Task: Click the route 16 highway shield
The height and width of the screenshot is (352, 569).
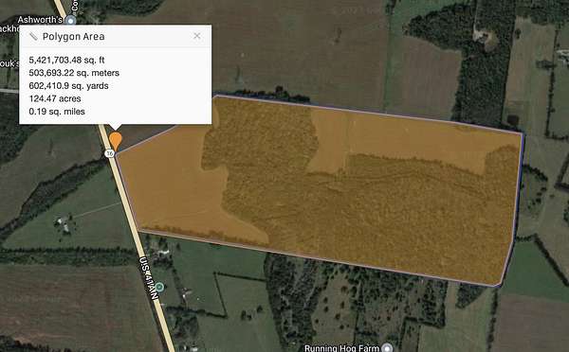Action: click(x=109, y=153)
